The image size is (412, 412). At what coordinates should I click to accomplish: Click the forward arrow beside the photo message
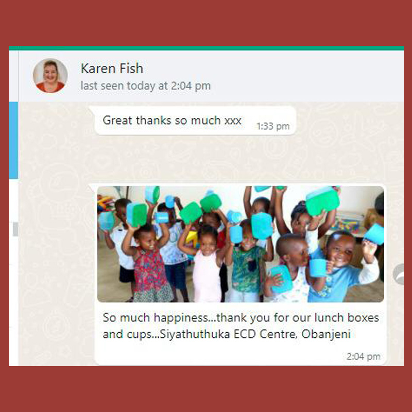click(x=399, y=274)
